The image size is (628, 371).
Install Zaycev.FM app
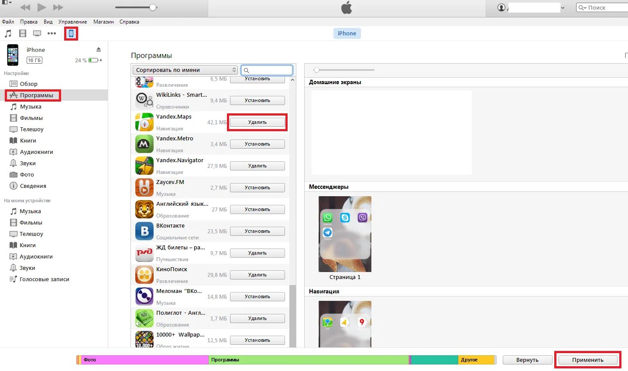(x=257, y=187)
